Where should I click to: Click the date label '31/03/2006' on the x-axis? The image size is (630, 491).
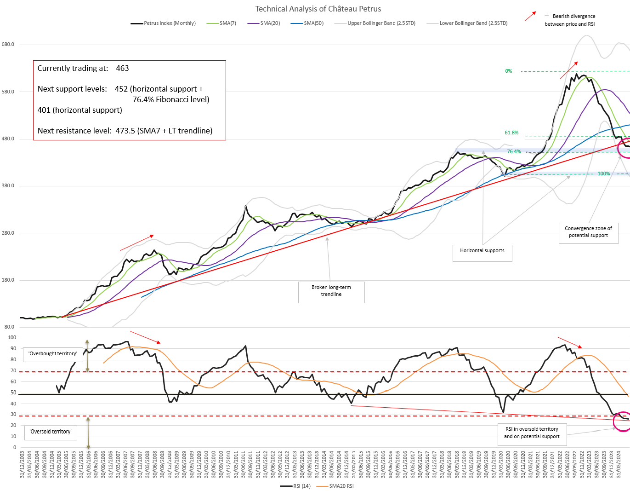click(x=89, y=465)
